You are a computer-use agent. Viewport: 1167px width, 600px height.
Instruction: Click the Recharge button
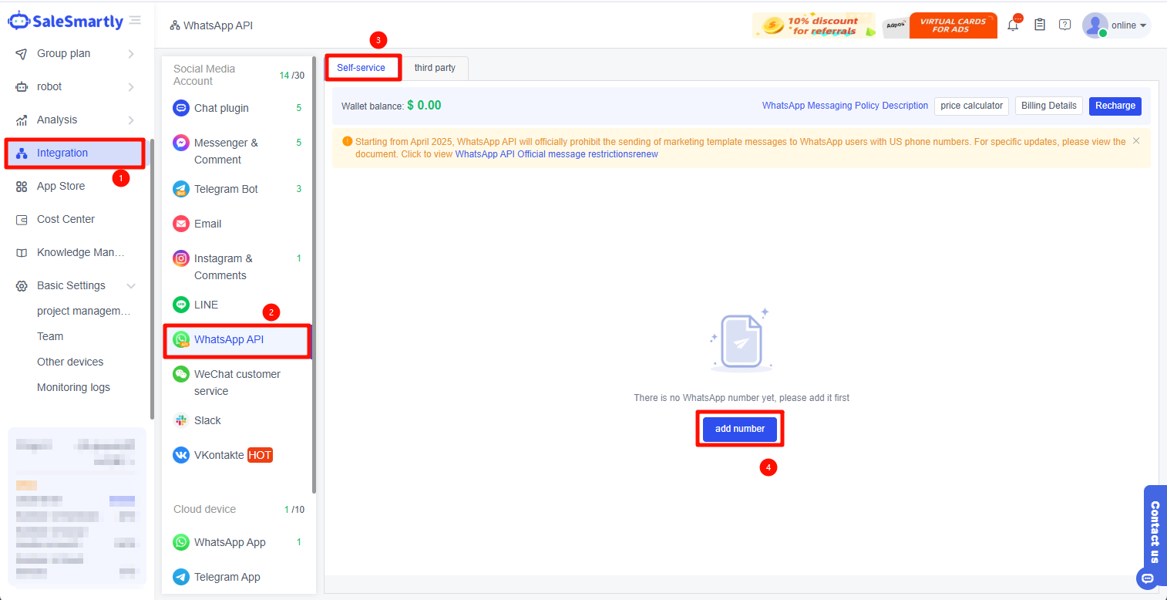tap(1115, 106)
